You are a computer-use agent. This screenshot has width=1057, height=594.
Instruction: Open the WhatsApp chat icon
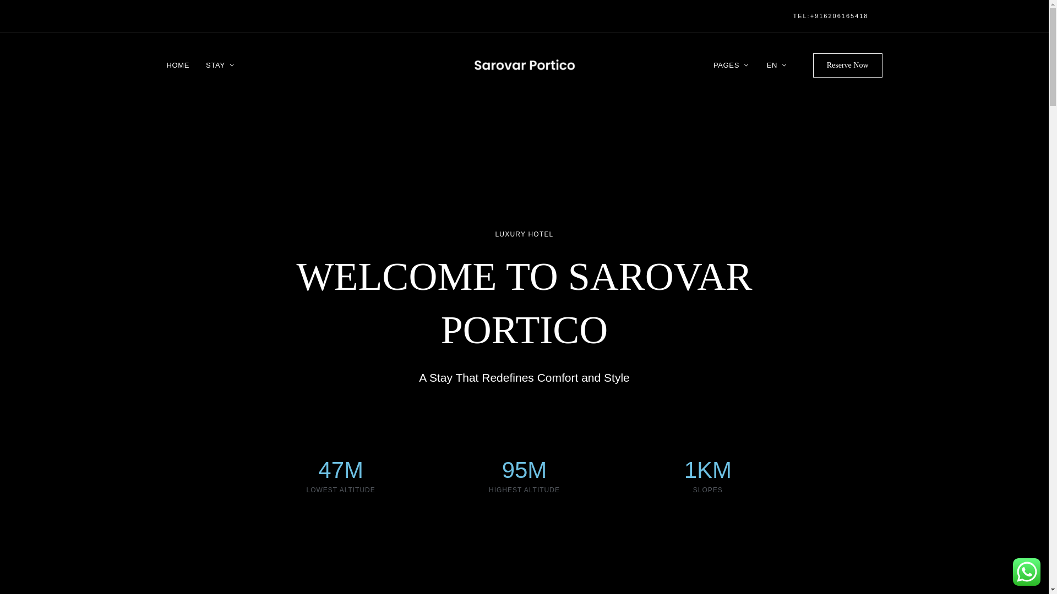1026,572
